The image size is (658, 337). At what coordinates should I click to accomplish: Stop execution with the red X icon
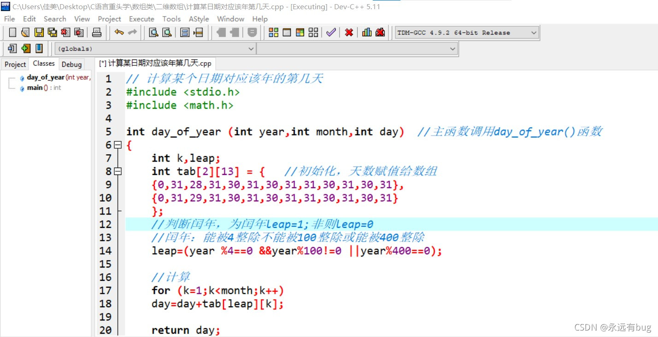349,32
